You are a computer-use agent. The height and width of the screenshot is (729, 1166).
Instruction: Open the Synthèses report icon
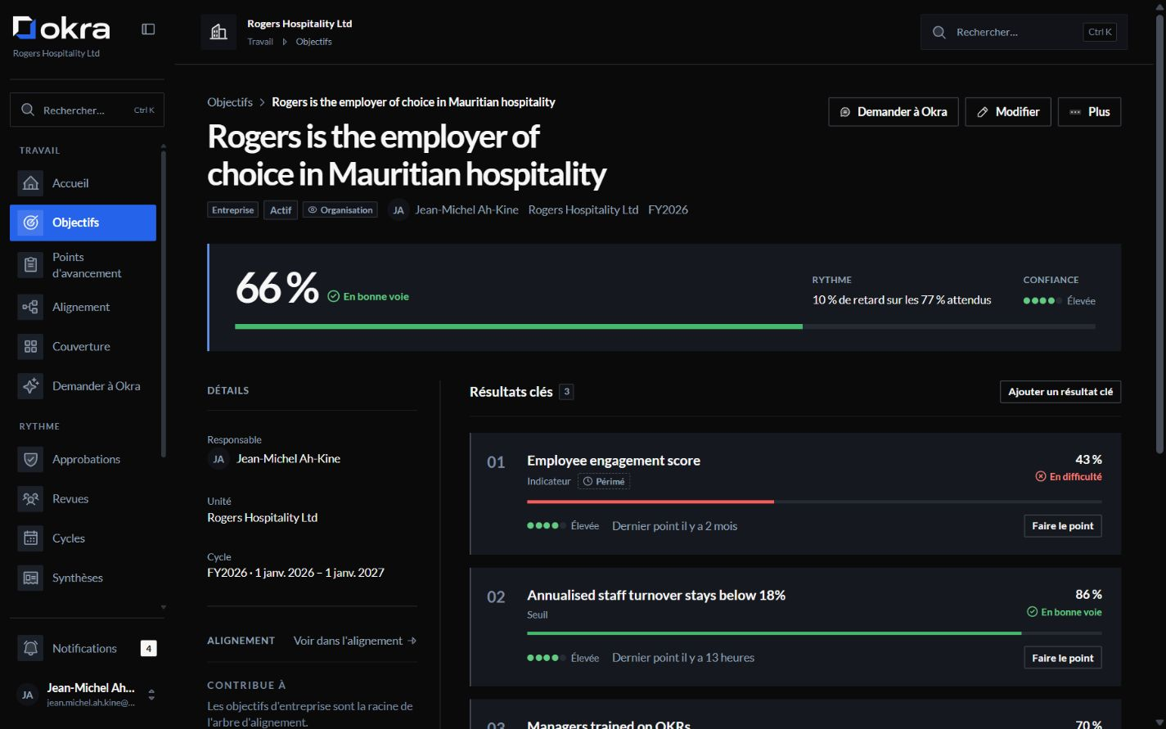[30, 578]
